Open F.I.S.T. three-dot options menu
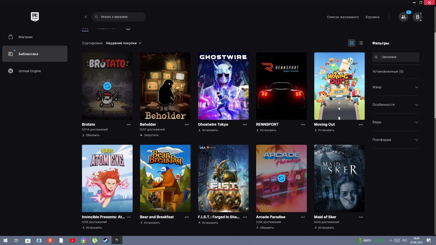The image size is (436, 245). 245,217
